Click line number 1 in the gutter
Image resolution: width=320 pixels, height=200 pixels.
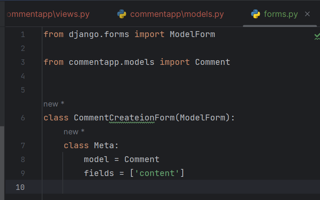click(x=23, y=34)
